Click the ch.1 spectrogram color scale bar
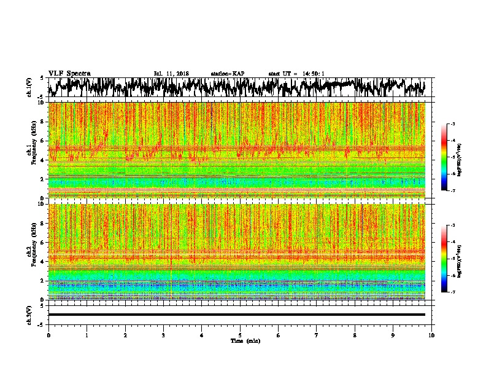 tap(444, 157)
